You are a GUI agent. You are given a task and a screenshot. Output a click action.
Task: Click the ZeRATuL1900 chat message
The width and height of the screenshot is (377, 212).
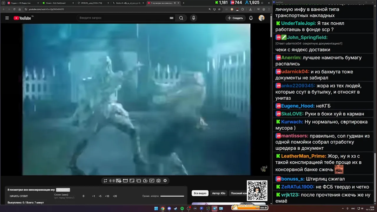pyautogui.click(x=323, y=187)
